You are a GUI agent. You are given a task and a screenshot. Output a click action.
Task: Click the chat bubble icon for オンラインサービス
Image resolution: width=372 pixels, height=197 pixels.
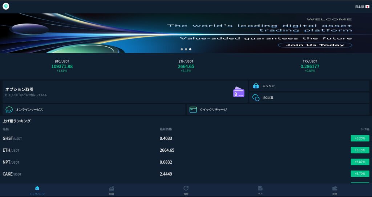click(x=9, y=109)
